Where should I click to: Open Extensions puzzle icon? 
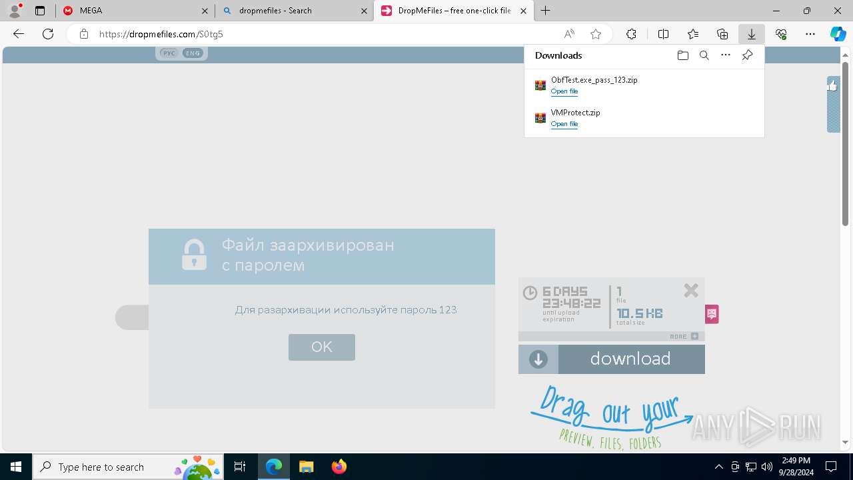click(x=631, y=34)
